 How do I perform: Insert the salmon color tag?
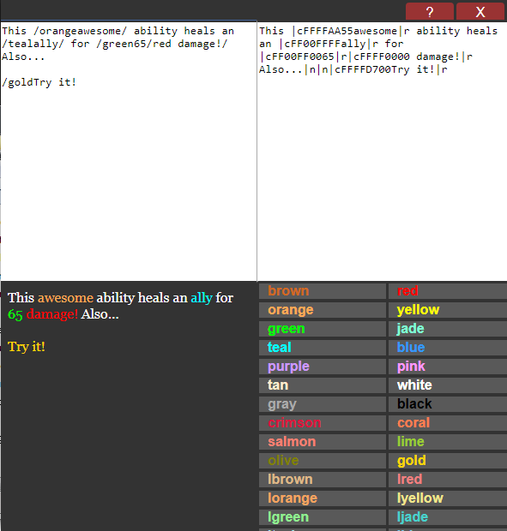click(323, 442)
